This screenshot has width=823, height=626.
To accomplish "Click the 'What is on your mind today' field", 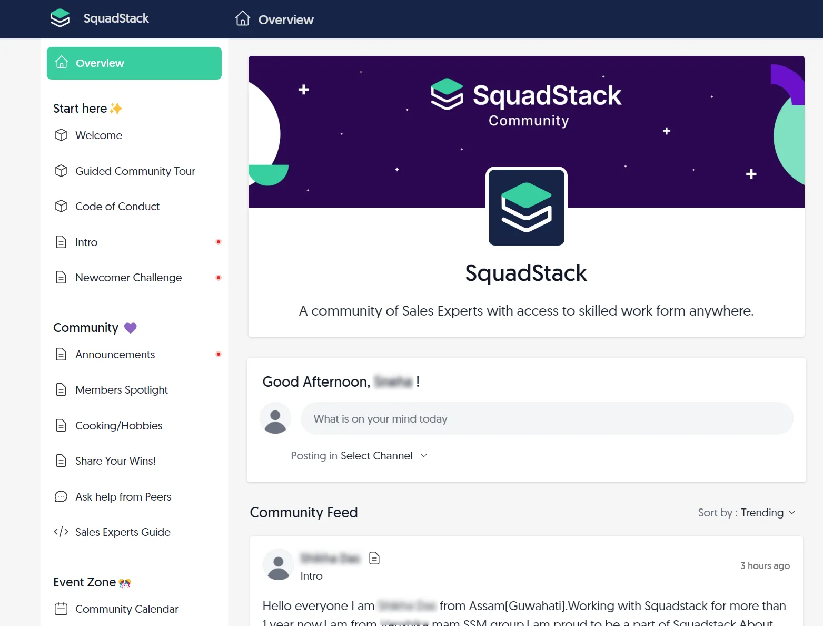I will (x=547, y=418).
